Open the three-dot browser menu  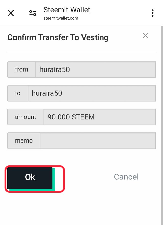[153, 13]
